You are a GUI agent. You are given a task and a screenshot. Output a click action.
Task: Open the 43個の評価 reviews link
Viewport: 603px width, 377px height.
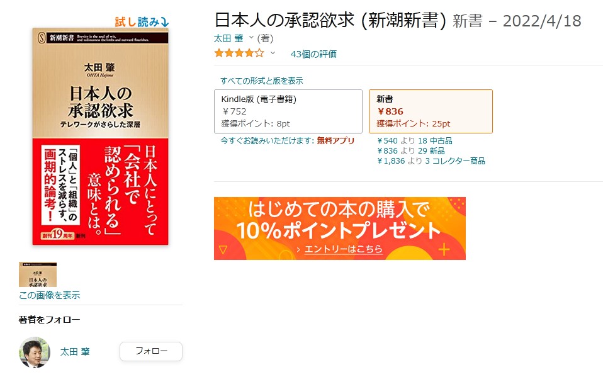tap(313, 54)
